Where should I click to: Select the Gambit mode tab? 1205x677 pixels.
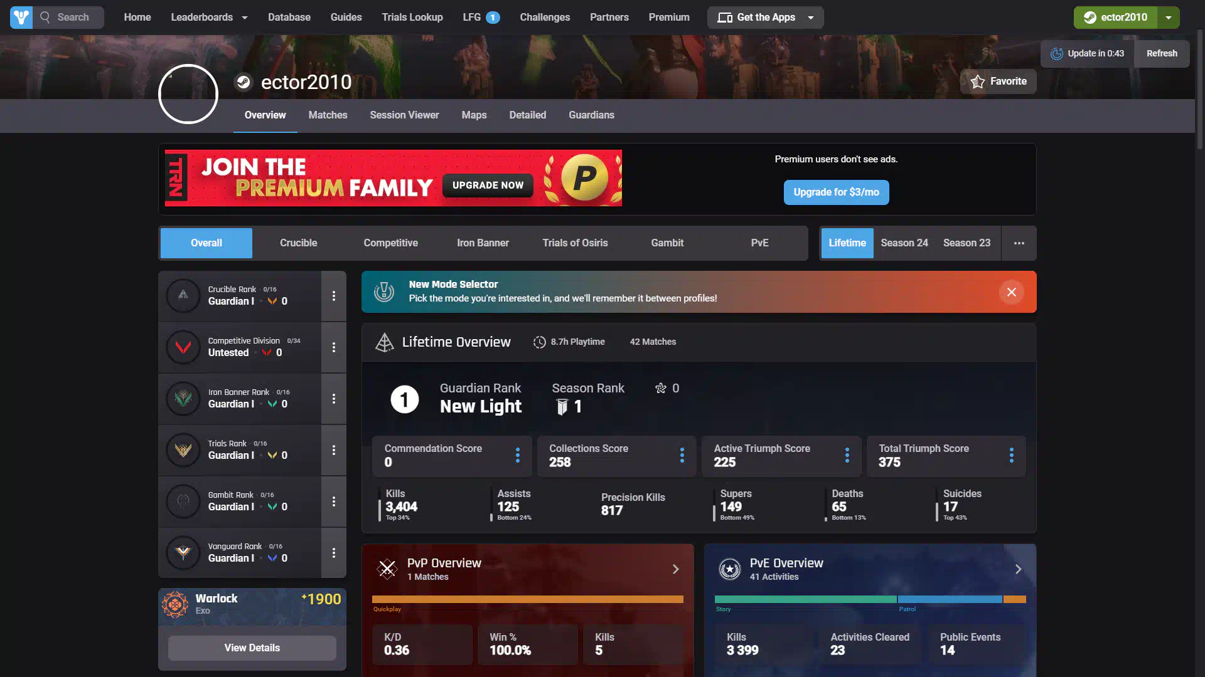(667, 243)
